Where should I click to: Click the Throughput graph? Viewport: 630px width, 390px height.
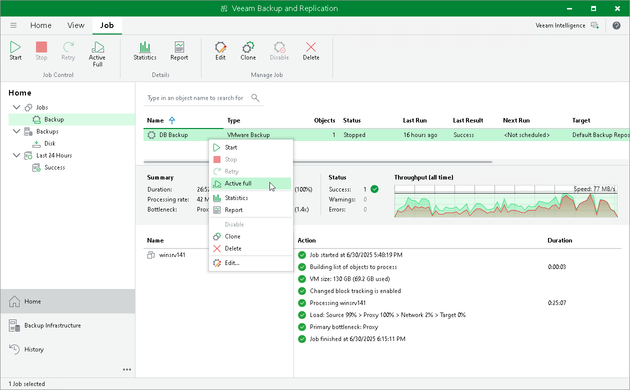point(506,201)
